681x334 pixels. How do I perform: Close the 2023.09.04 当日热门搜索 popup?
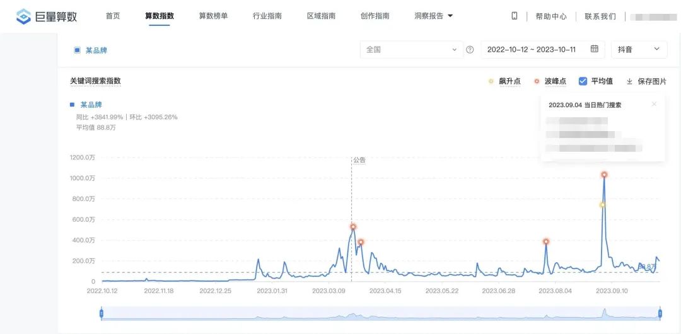click(654, 104)
